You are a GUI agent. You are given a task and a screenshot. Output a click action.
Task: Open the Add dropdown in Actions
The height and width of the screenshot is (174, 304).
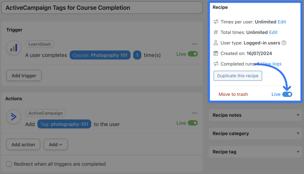[56, 144]
